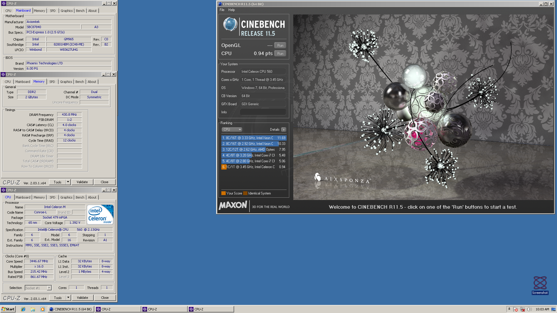
Task: Click the DRAM Frequency 430.8 MHz value
Action: point(69,114)
